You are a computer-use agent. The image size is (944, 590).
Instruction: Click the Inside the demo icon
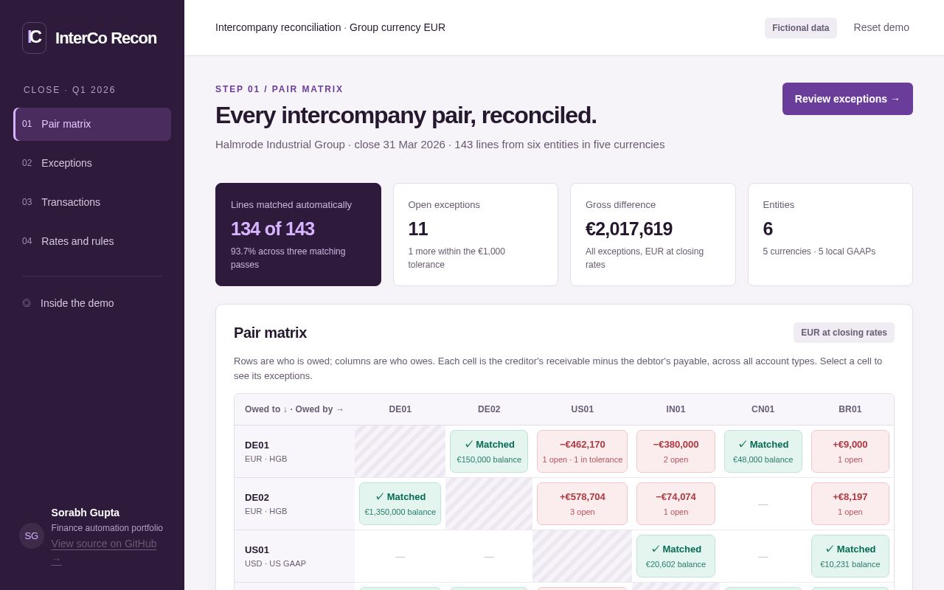tap(27, 303)
